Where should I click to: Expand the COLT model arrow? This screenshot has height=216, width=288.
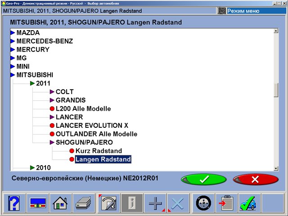pyautogui.click(x=52, y=92)
